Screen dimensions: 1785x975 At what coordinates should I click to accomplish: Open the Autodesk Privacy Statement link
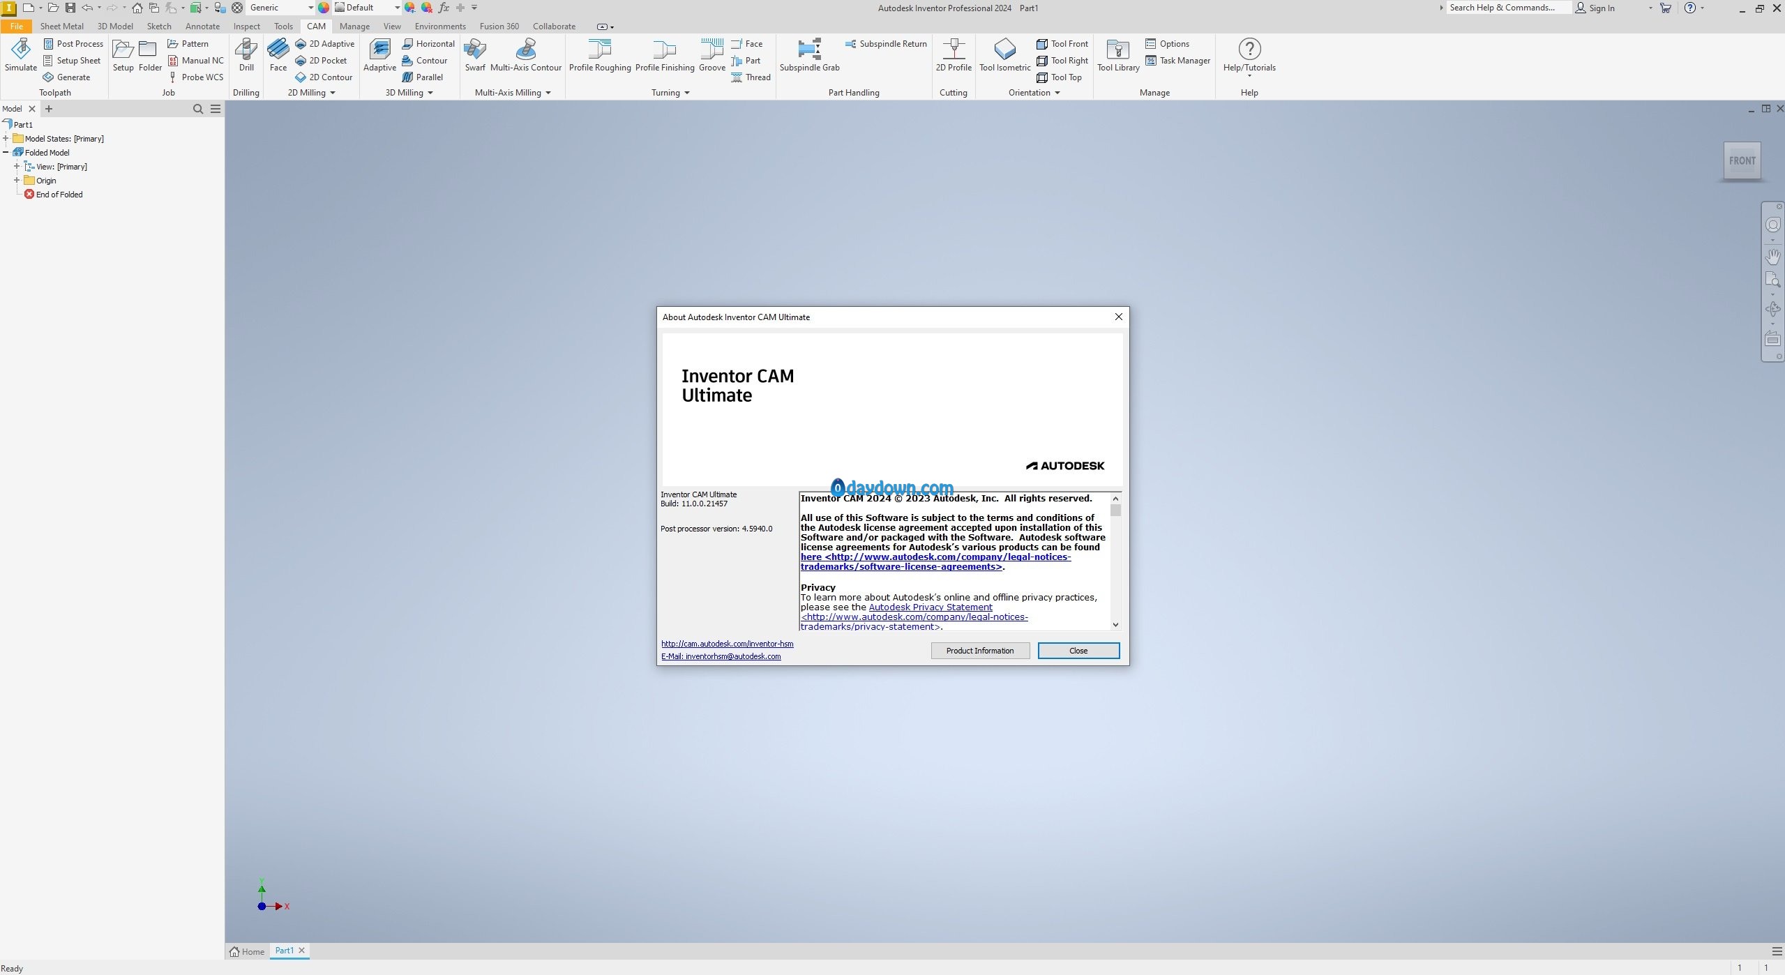931,607
